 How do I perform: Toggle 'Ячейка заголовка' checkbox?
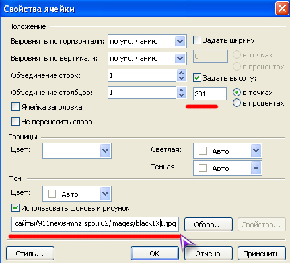click(15, 107)
